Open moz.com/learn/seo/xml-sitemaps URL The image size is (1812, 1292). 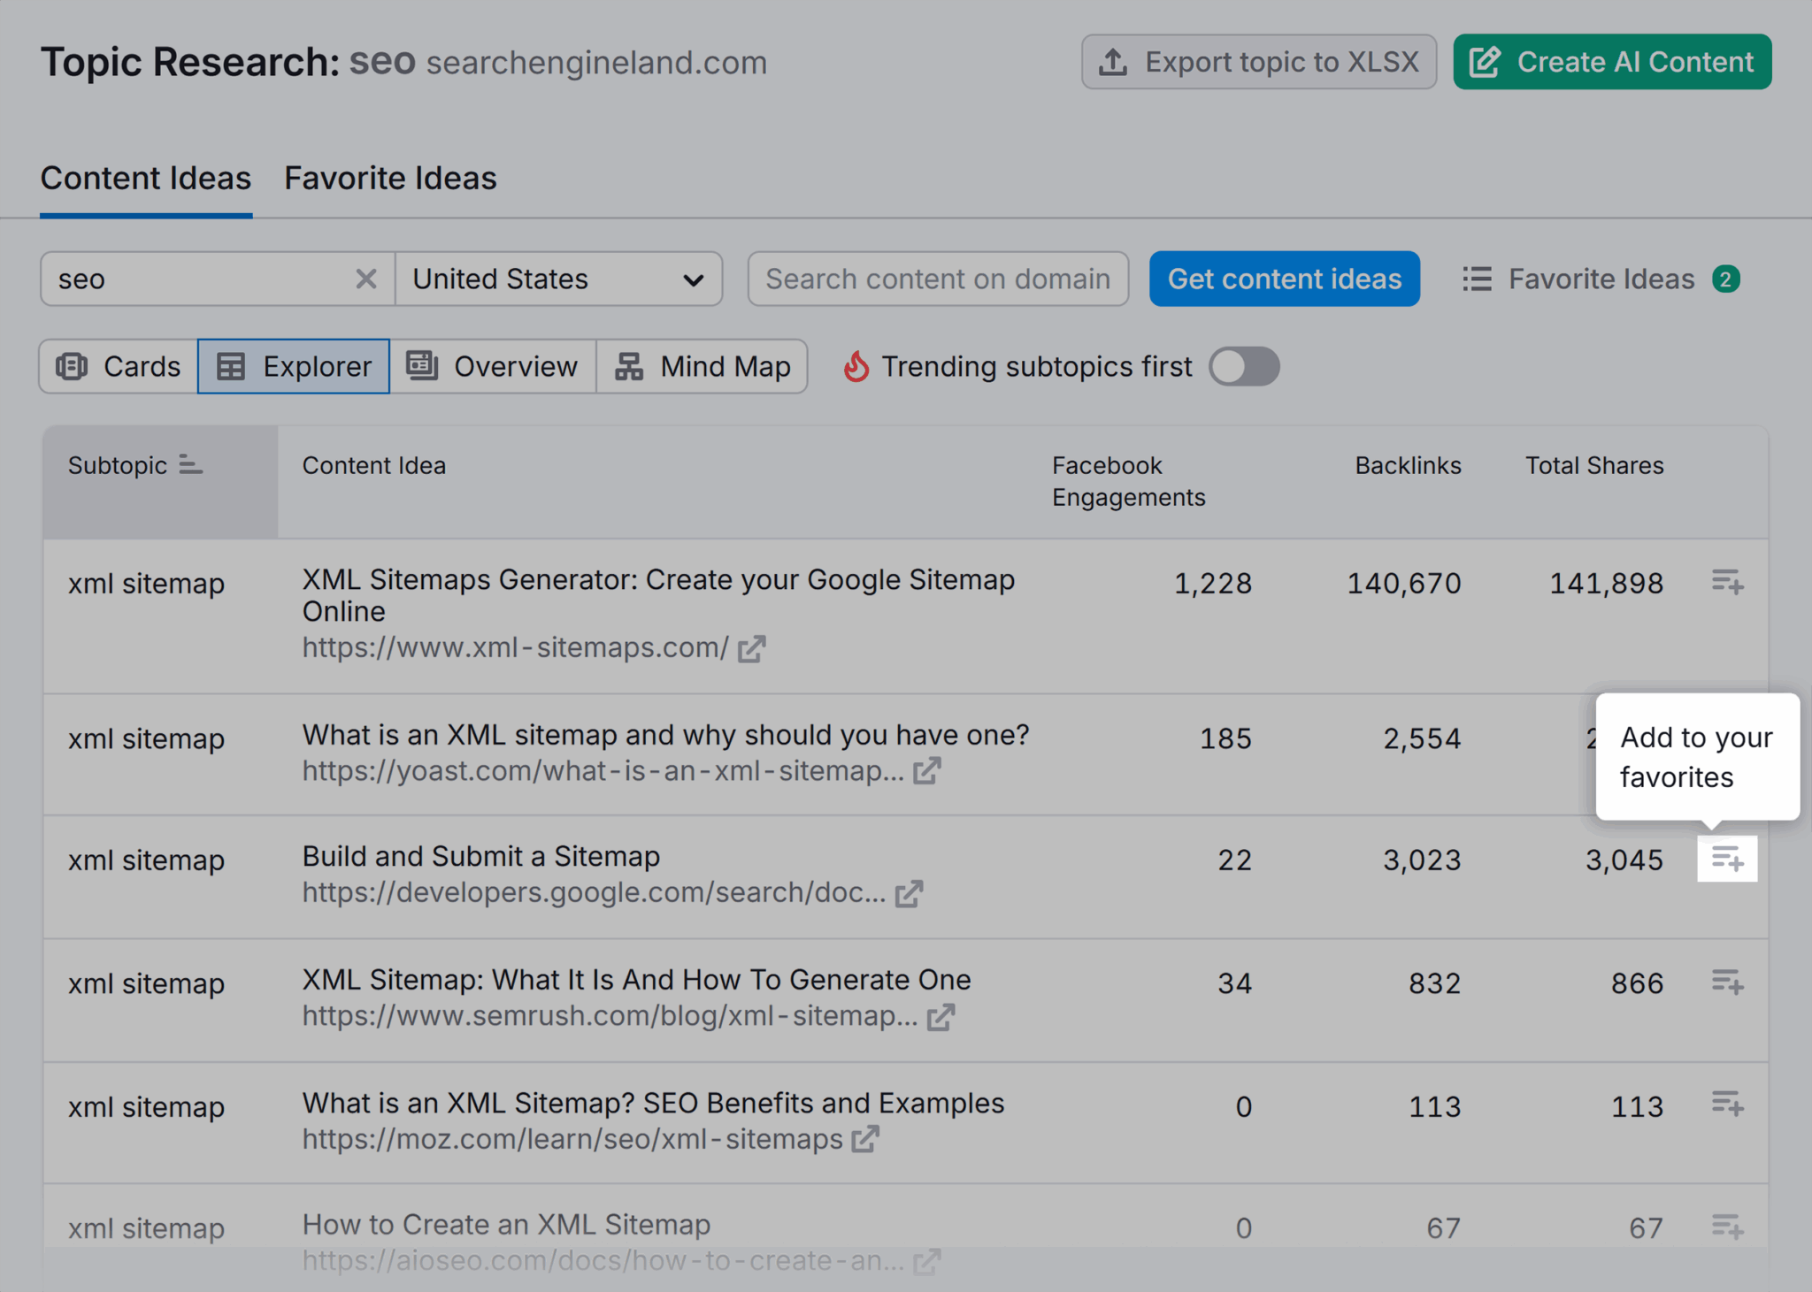[572, 1139]
